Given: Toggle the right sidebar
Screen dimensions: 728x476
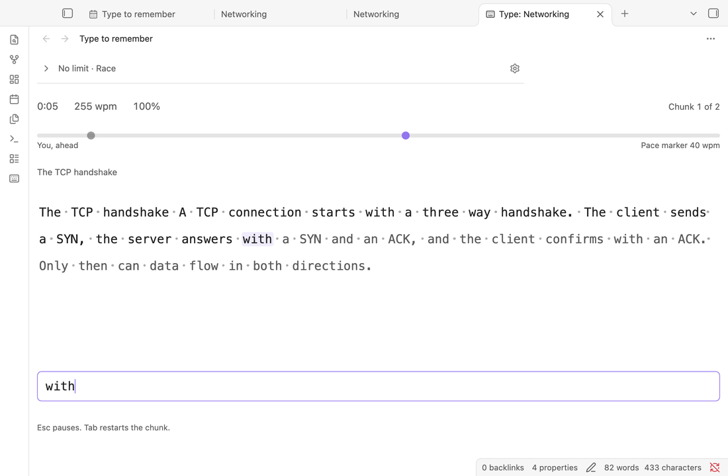Looking at the screenshot, I should (713, 13).
